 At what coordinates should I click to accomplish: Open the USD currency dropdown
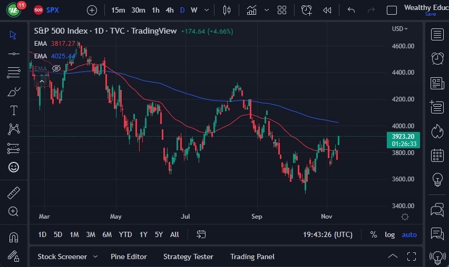click(400, 29)
